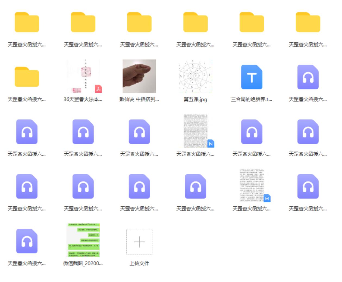342x282 pixels.
Task: Open the 微信截图_20200 WeChat screenshot
Action: pos(83,241)
